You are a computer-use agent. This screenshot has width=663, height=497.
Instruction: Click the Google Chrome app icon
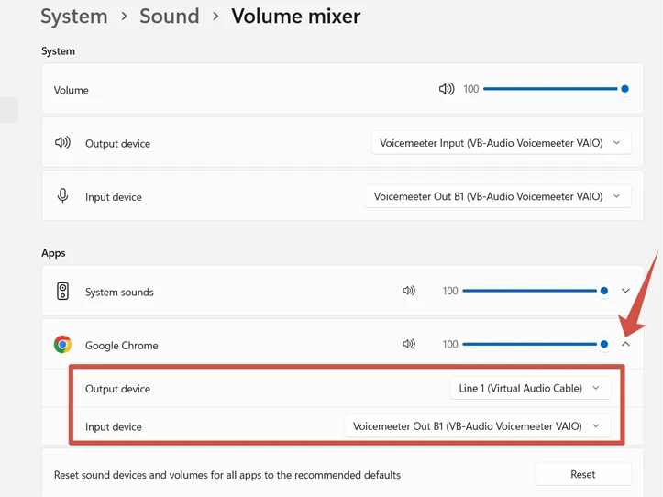tap(62, 345)
